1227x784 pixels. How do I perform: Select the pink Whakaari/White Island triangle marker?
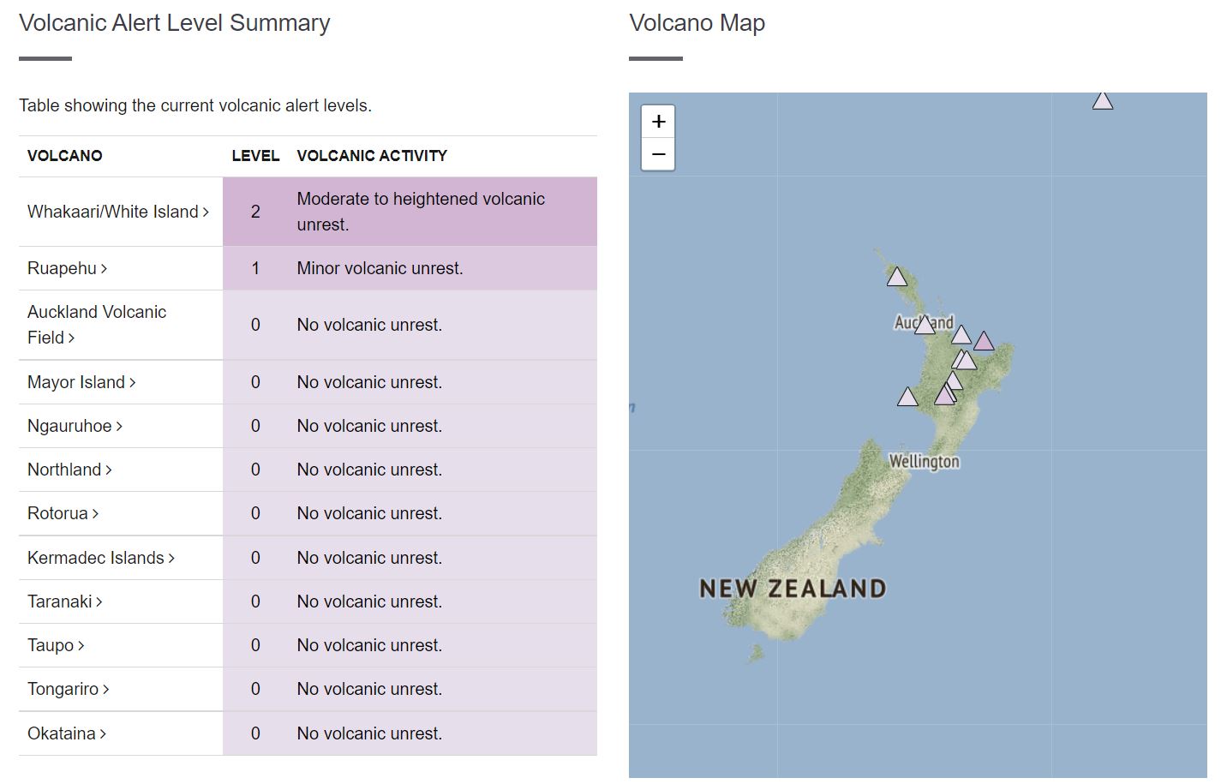point(984,341)
